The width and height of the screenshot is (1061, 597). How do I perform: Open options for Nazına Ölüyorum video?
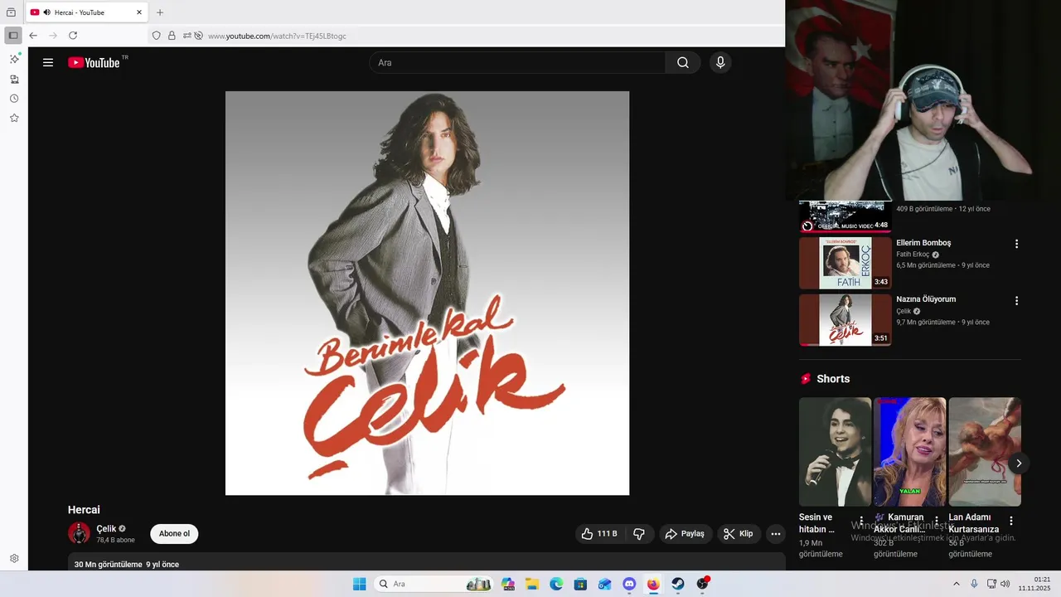pyautogui.click(x=1016, y=301)
